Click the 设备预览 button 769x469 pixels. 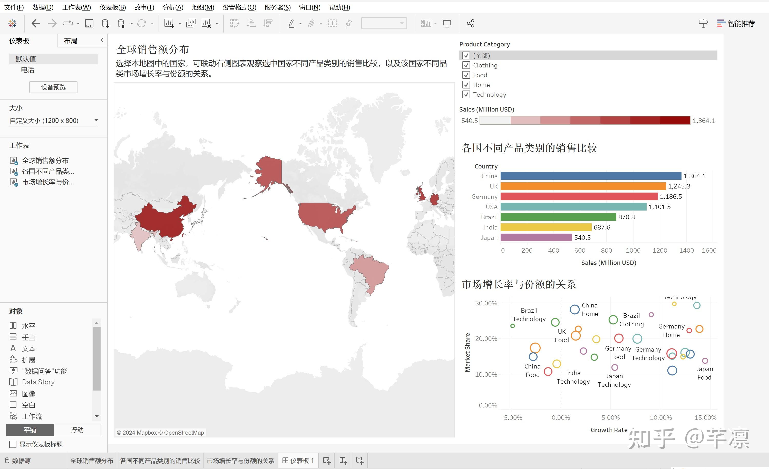click(x=53, y=87)
